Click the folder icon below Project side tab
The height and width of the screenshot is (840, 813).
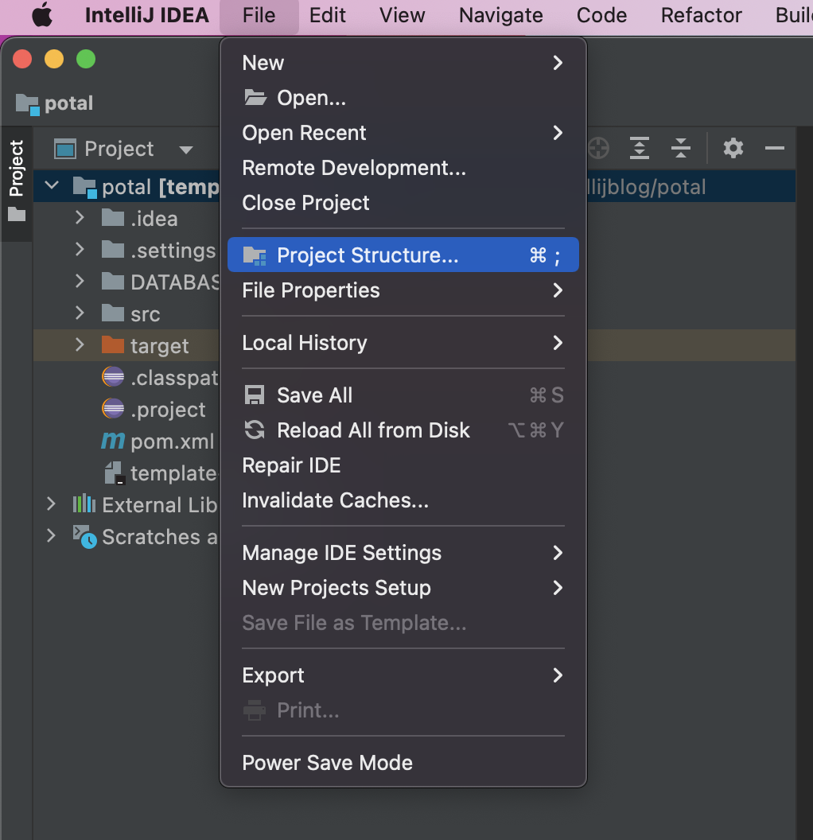(17, 215)
